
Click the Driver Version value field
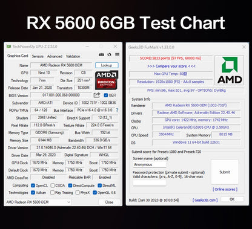(x=74, y=147)
